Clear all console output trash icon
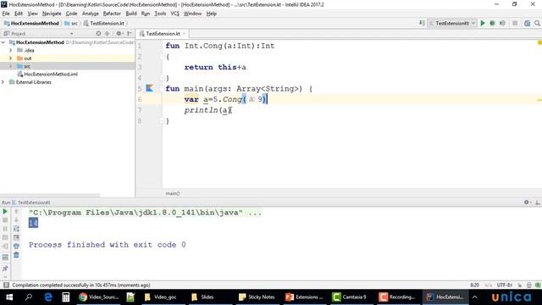The width and height of the screenshot is (542, 305). (16, 255)
